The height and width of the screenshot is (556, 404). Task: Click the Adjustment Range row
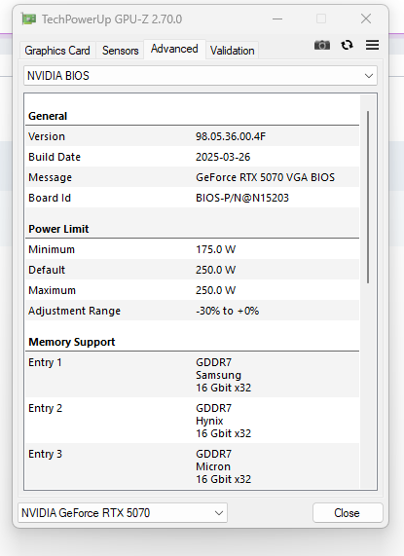(192, 311)
